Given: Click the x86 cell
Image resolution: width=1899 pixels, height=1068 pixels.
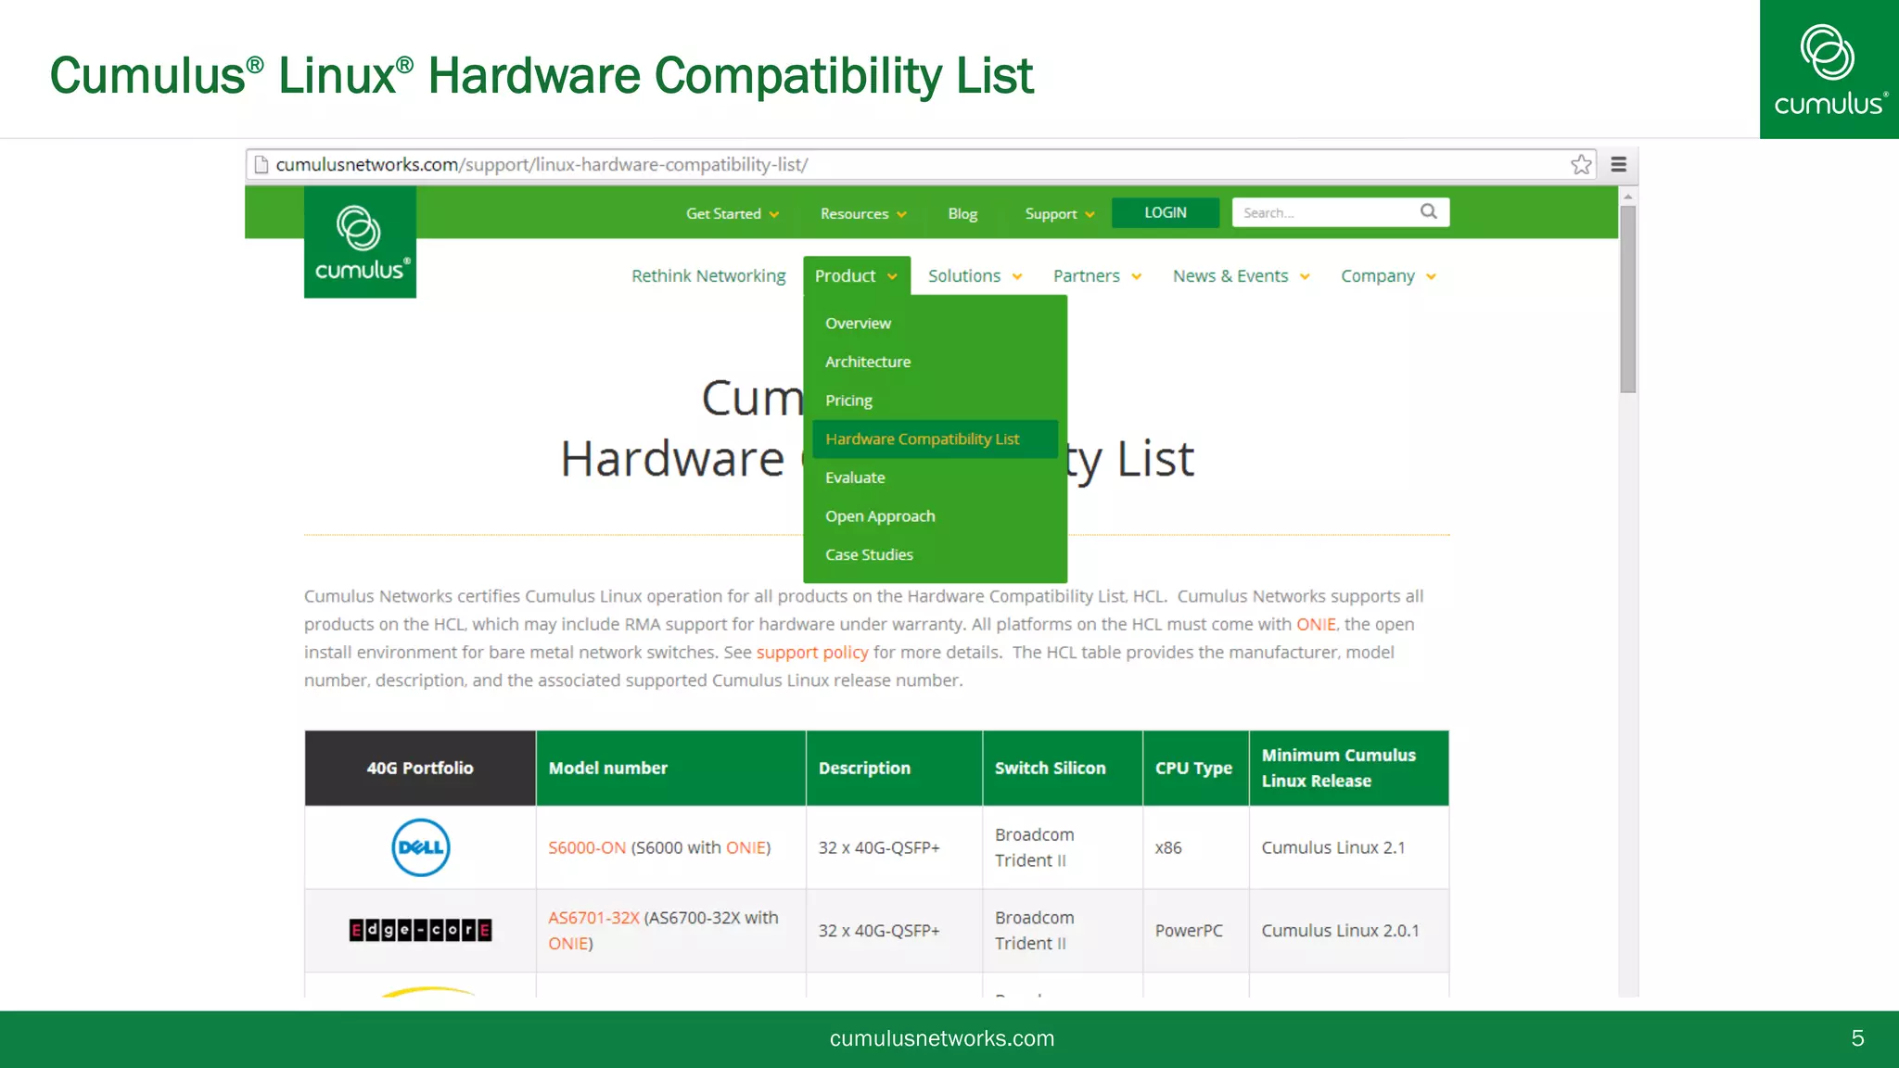Looking at the screenshot, I should 1196,847.
